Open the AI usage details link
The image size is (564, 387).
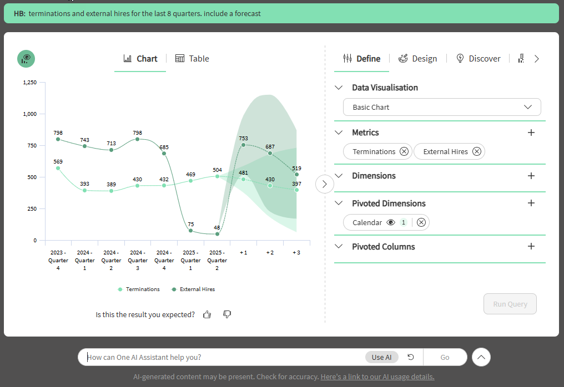[377, 377]
